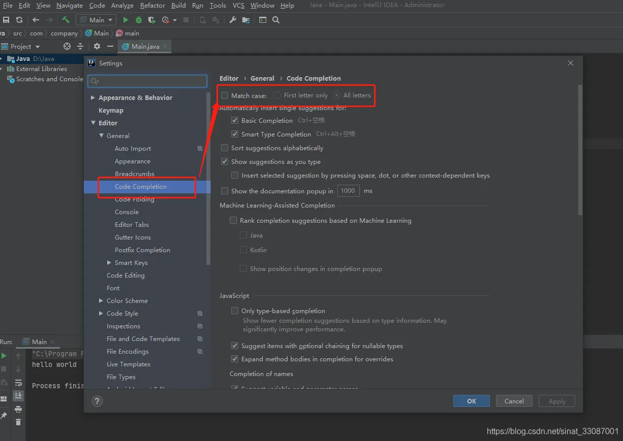Click the documentation popup delay field
Viewport: 623px width, 441px height.
[x=348, y=191]
